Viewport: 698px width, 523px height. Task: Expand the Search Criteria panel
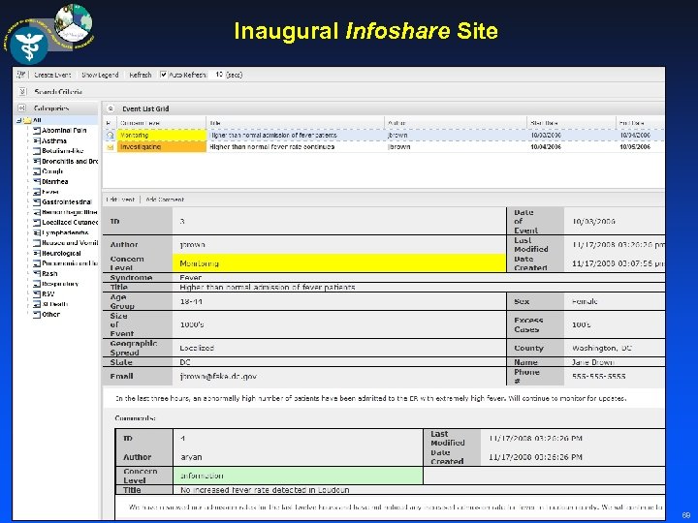point(22,92)
